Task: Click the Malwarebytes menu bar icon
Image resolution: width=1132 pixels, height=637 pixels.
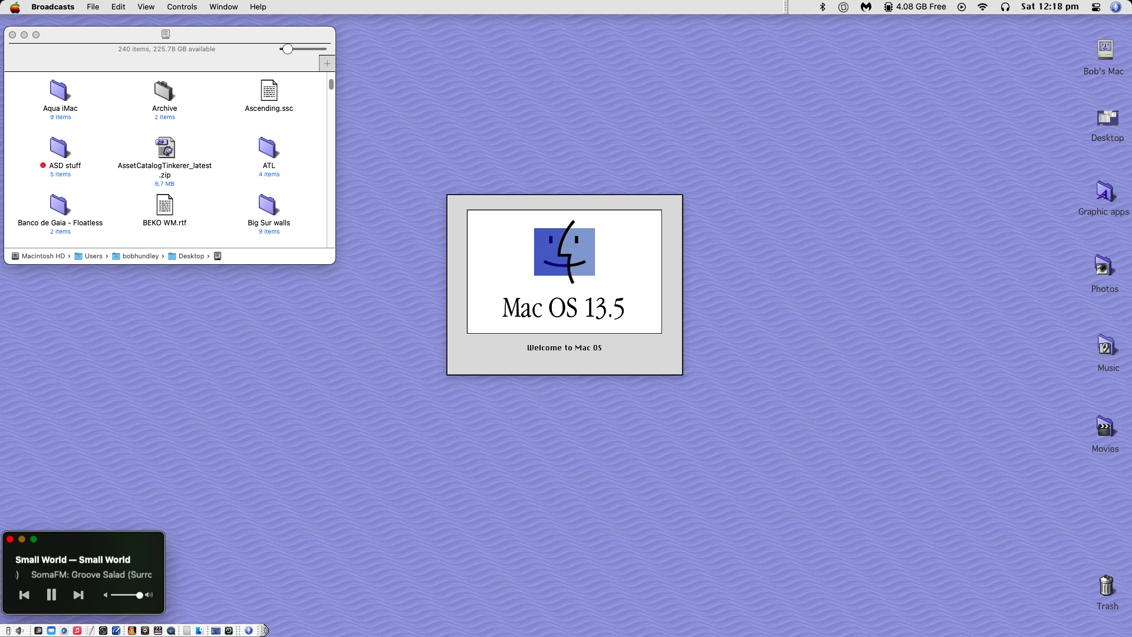Action: pyautogui.click(x=866, y=7)
